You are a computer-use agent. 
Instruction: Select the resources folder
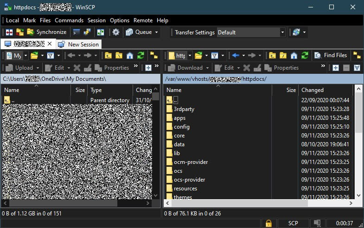185,189
